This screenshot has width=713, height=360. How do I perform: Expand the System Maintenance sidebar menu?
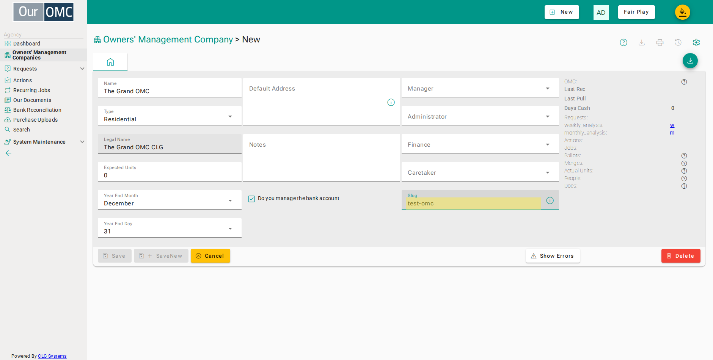44,142
